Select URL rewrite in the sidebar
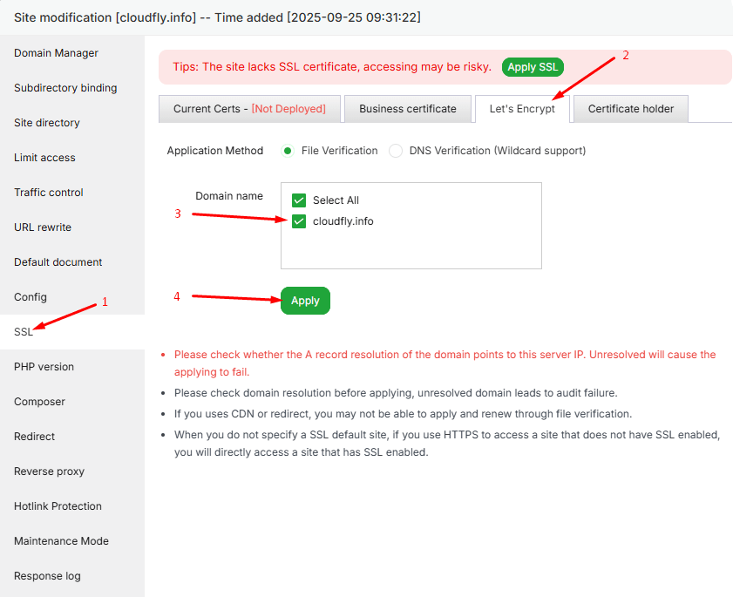Screen dimensions: 733x597 43,227
